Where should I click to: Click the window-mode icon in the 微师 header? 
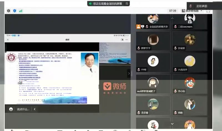pyautogui.click(x=122, y=40)
